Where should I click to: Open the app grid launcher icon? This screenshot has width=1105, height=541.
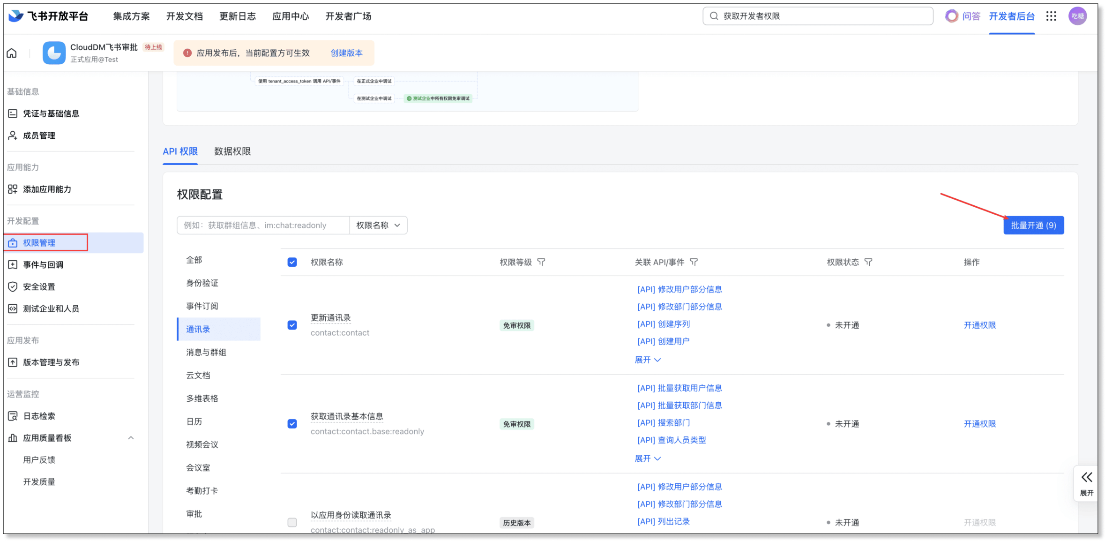pos(1051,16)
